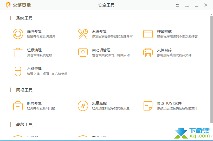Viewport: 213px width, 141px height.
Task: Click the 断网修复 first-aid kit icon
Action: (18, 106)
